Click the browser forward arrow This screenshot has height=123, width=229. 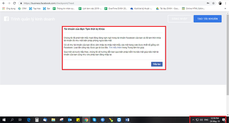[9, 3]
